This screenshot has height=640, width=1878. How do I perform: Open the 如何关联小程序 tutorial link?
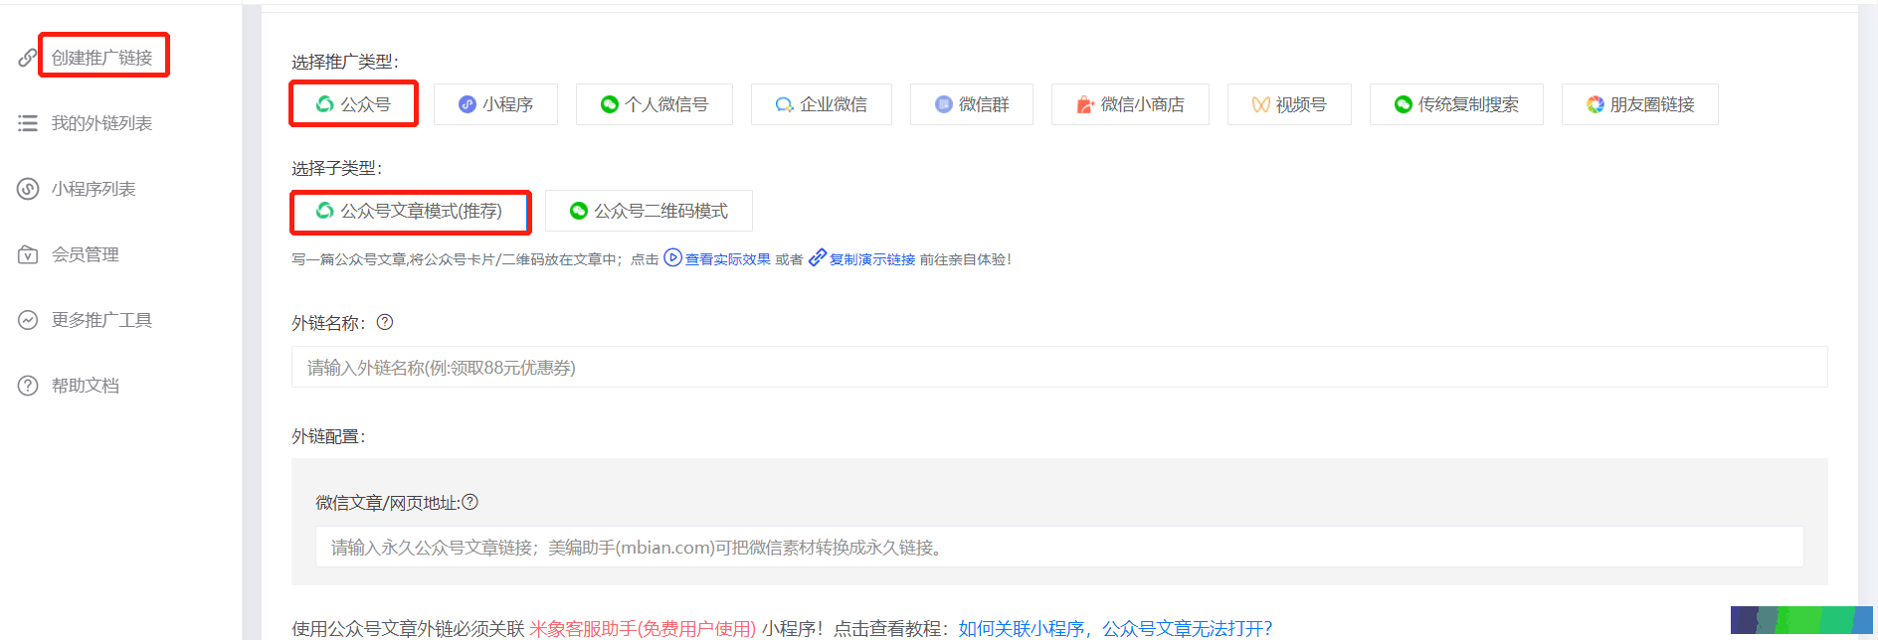1022,628
